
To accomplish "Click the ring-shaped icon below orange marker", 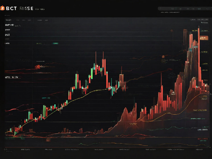I will point(163,61).
